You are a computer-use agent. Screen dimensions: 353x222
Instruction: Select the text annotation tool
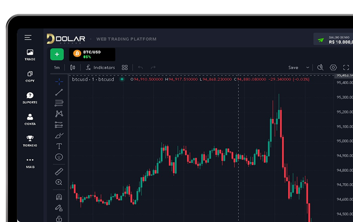coord(59,146)
